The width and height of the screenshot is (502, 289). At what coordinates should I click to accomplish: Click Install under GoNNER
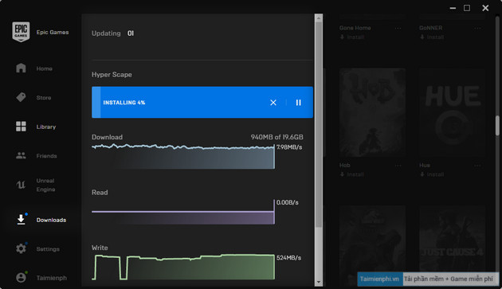click(432, 37)
